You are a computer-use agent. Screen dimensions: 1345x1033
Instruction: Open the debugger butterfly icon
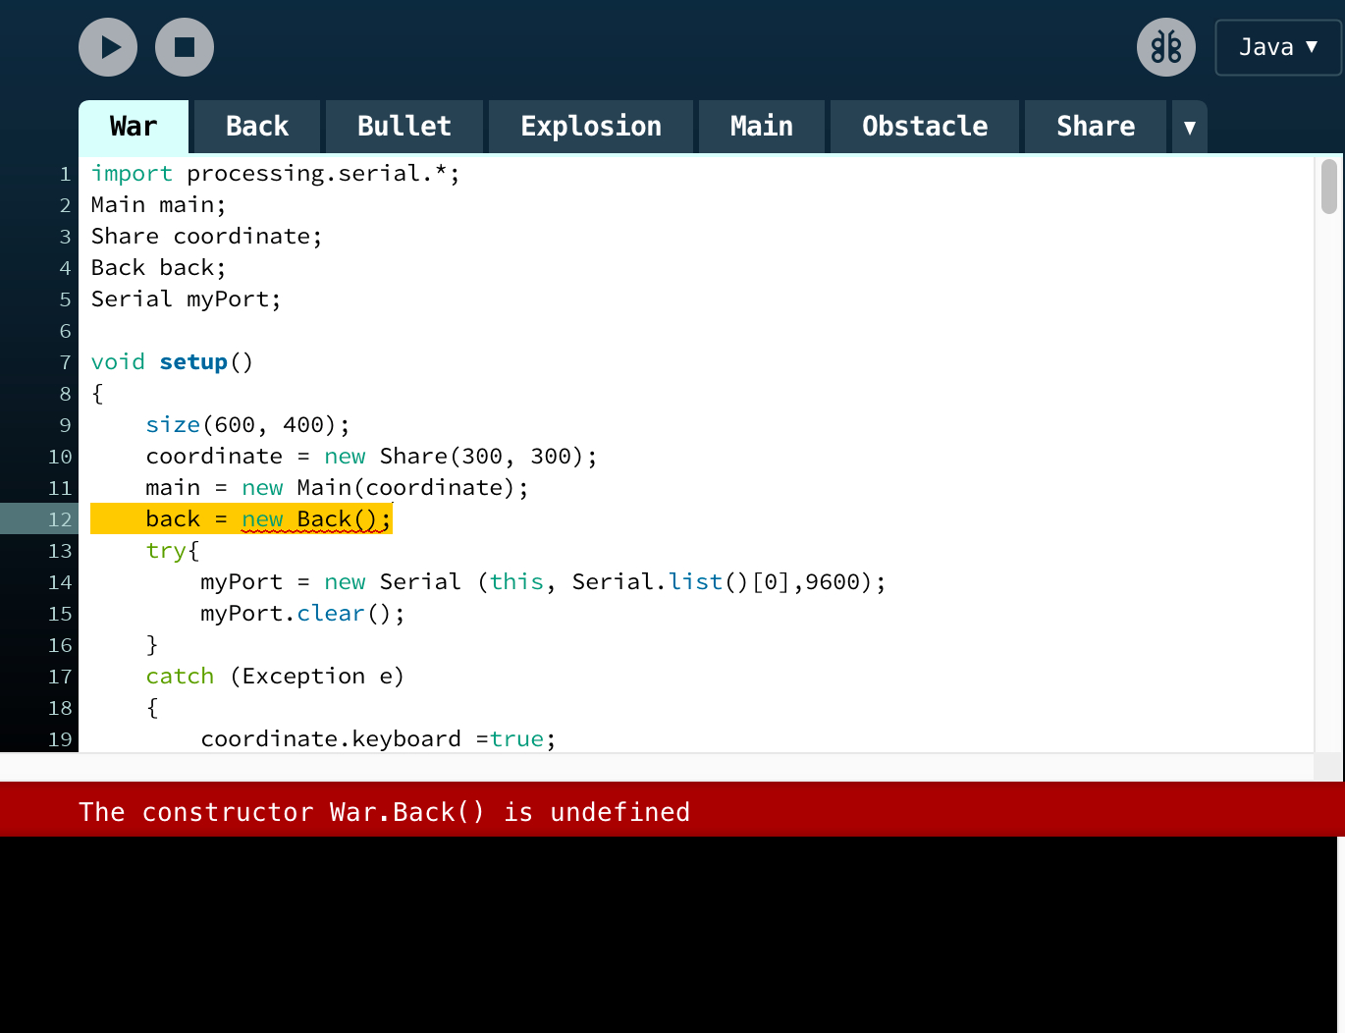(1166, 47)
